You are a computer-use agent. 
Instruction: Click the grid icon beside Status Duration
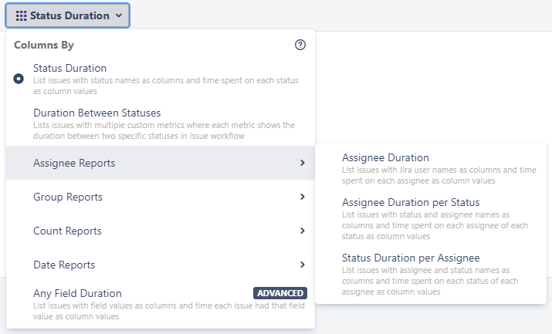21,15
